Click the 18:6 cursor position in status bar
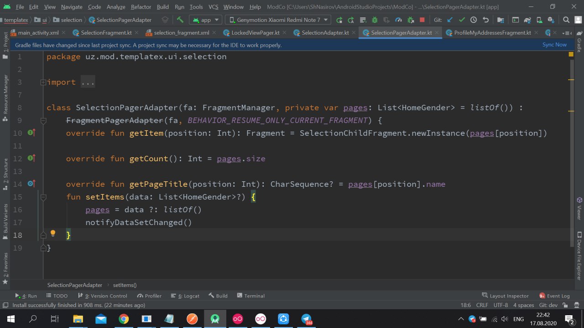This screenshot has height=328, width=584. pyautogui.click(x=465, y=305)
